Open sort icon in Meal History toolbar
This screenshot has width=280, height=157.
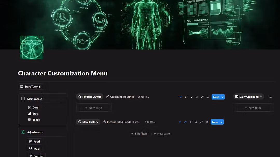click(185, 122)
